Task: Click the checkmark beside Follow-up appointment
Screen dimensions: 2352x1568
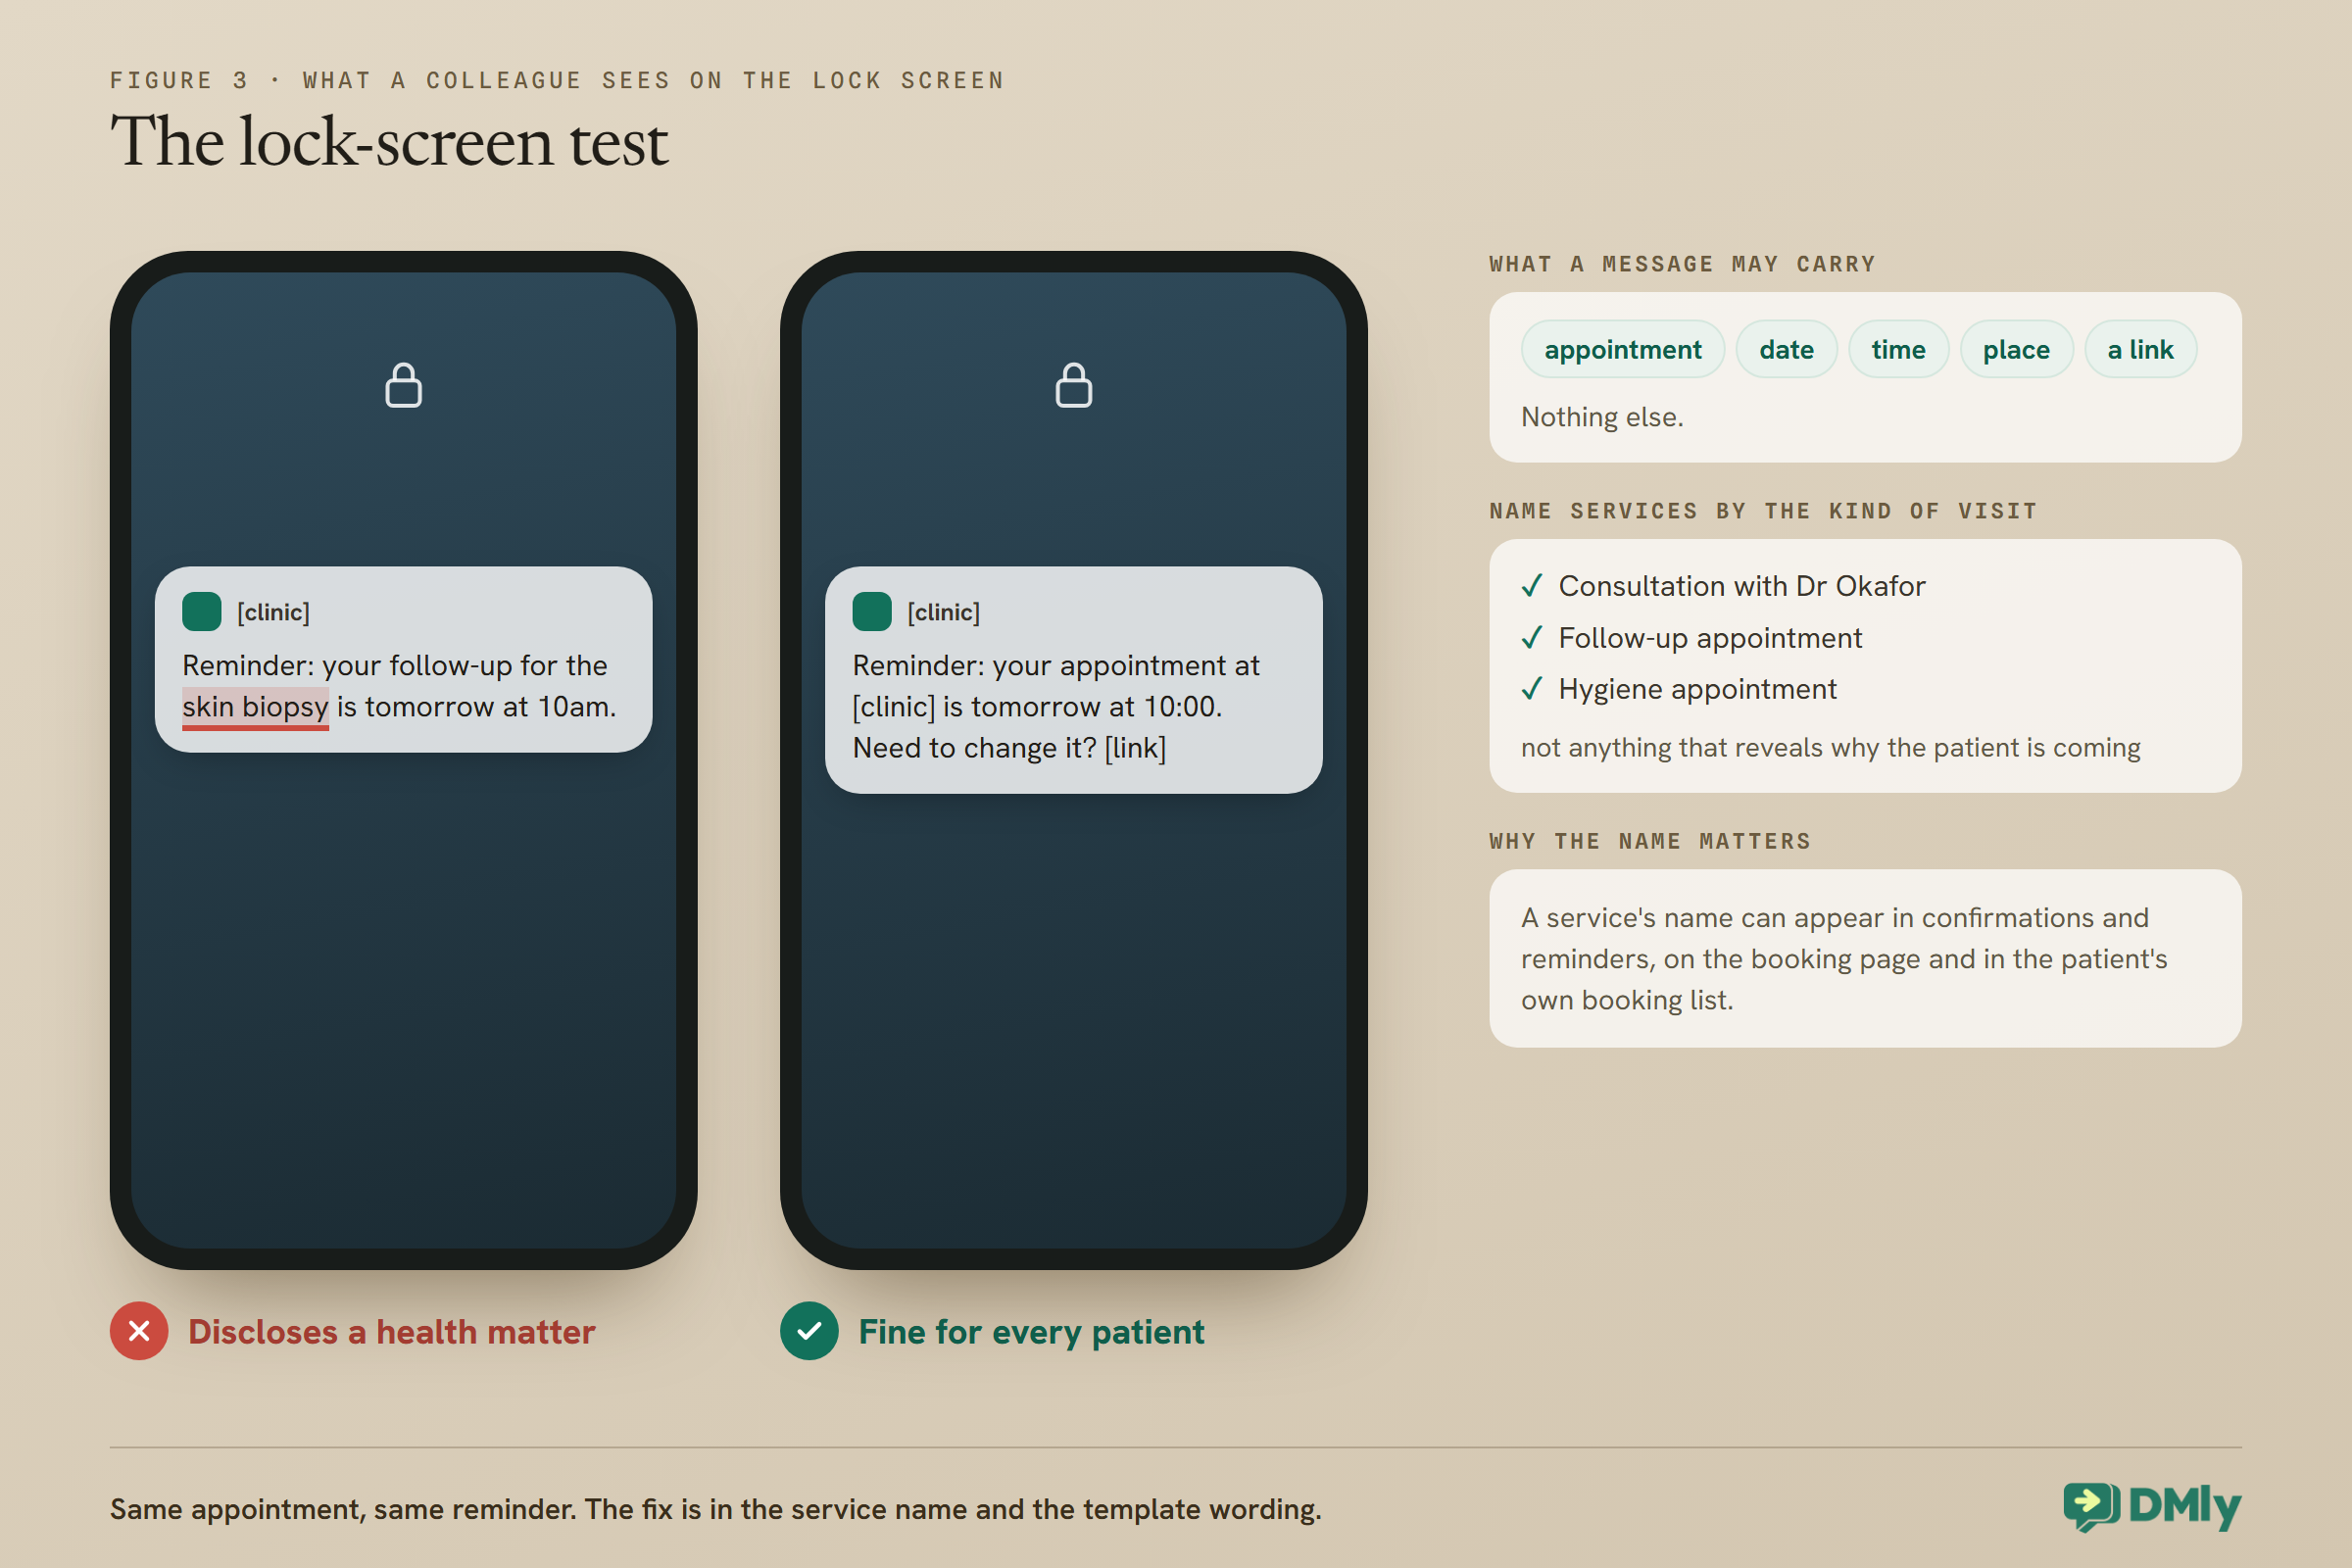Action: (x=1531, y=638)
